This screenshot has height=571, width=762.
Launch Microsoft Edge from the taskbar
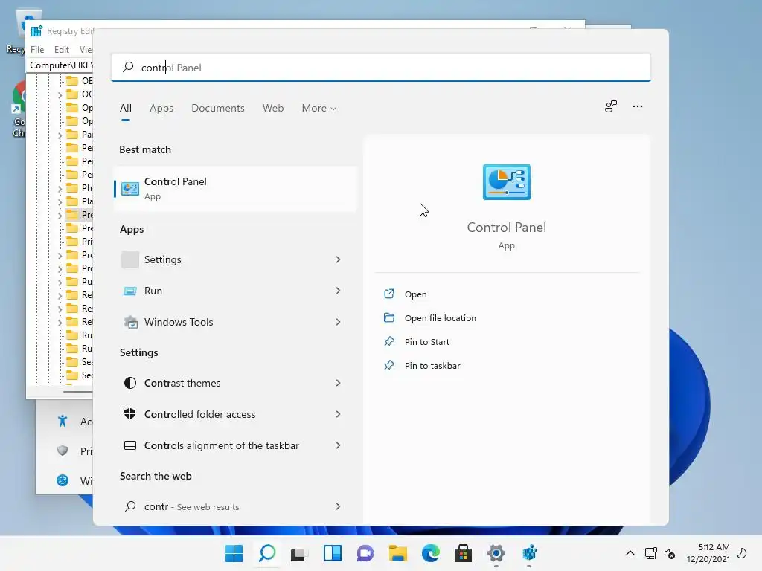pyautogui.click(x=431, y=553)
